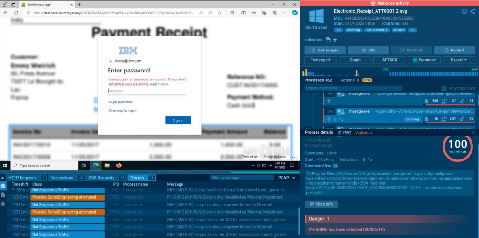The width and height of the screenshot is (479, 238).
Task: Click the Get sample button
Action: click(325, 50)
